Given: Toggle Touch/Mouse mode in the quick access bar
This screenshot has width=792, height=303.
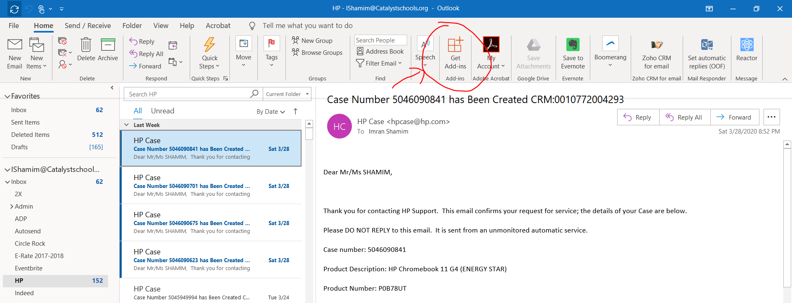Looking at the screenshot, I should pos(41,9).
